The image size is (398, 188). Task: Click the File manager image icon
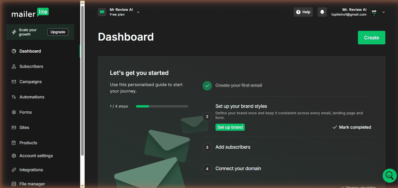click(x=14, y=184)
